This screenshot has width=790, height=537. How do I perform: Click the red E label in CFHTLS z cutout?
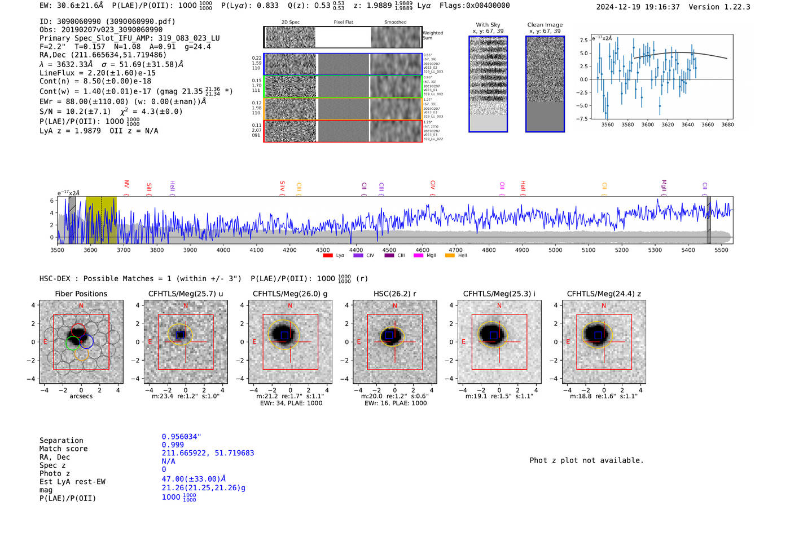(568, 342)
